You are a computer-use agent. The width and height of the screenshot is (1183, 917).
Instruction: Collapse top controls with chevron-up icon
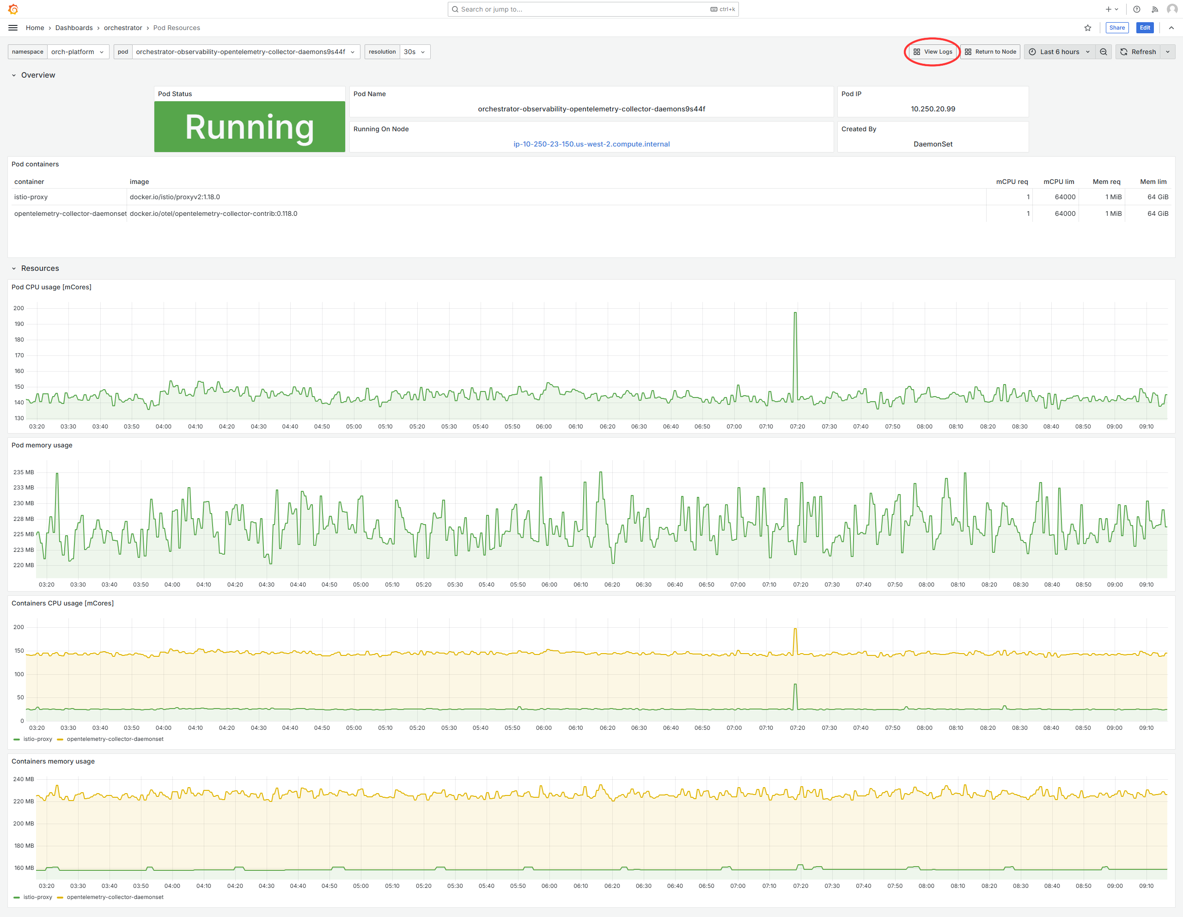[1171, 28]
